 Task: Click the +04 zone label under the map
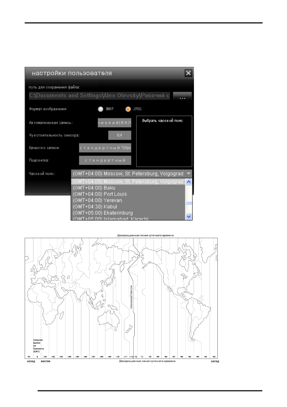(69, 357)
